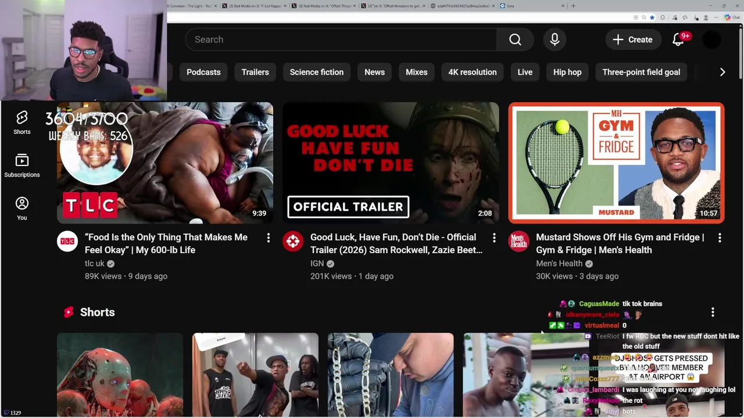Open more options for Mustard gym video
The height and width of the screenshot is (418, 744).
(720, 237)
